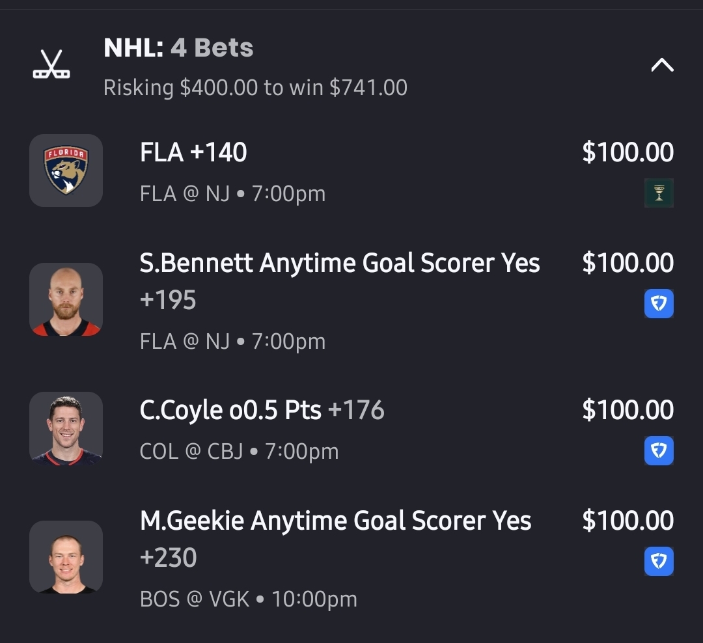Collapse the NHL bets section chevron
This screenshot has width=703, height=643.
tap(662, 65)
